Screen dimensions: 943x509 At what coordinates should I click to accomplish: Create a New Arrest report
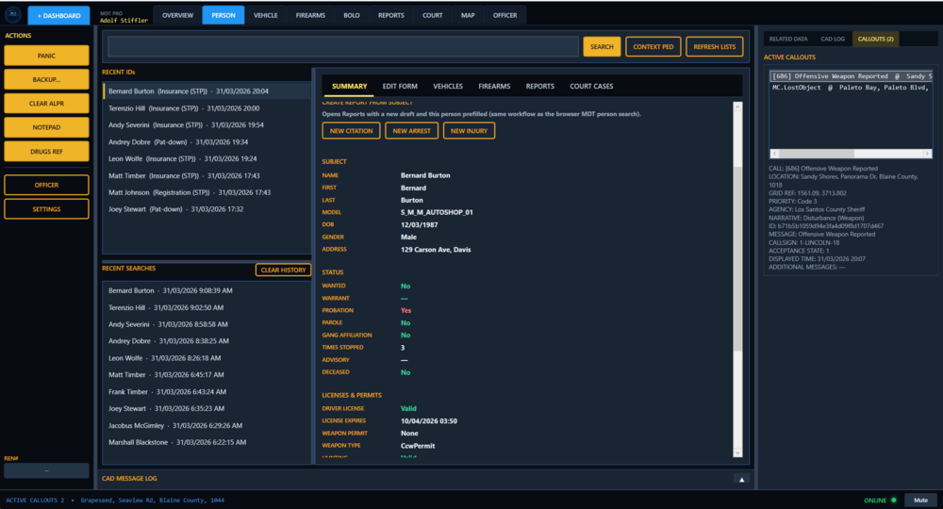point(411,131)
